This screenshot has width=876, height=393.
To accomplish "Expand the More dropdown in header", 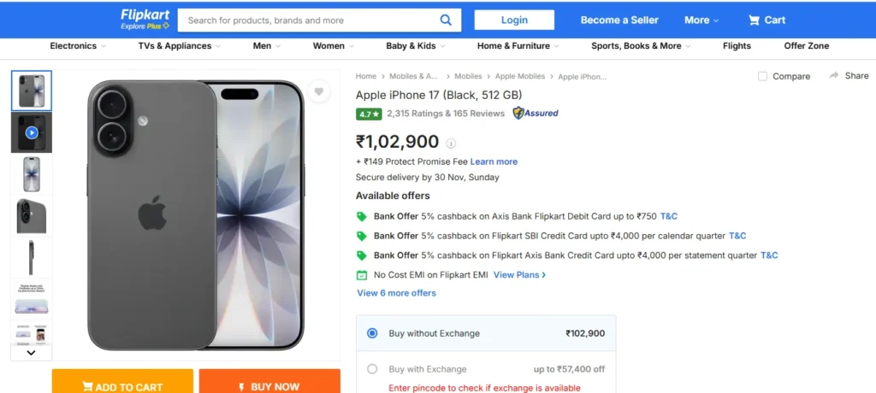I will click(x=701, y=21).
